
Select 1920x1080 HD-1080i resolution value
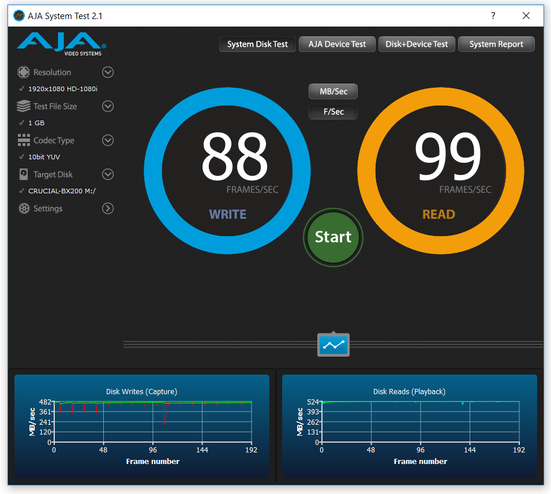click(x=62, y=89)
